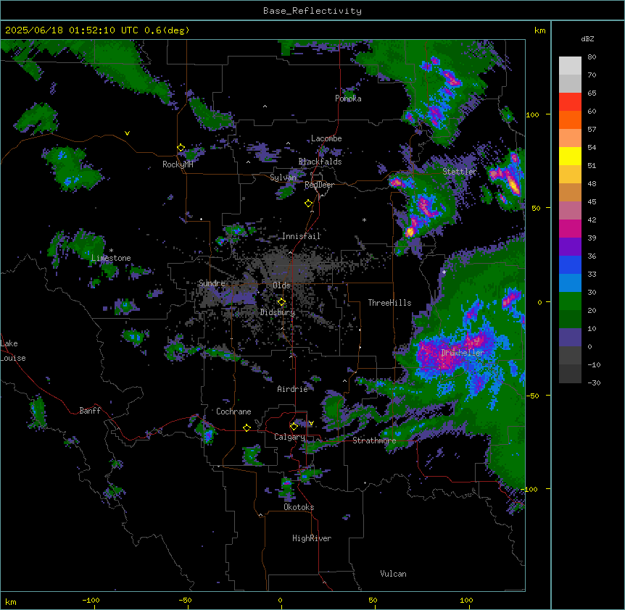
Task: Select the Airdrie label
Action: pyautogui.click(x=293, y=389)
